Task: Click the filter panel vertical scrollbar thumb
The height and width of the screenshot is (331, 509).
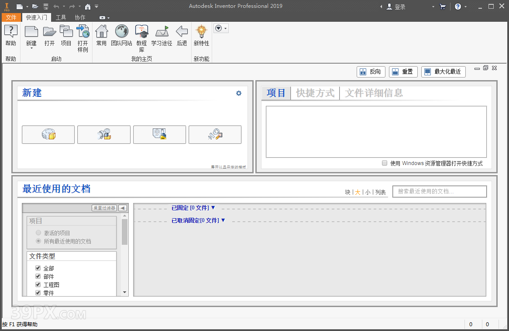Action: (125, 232)
